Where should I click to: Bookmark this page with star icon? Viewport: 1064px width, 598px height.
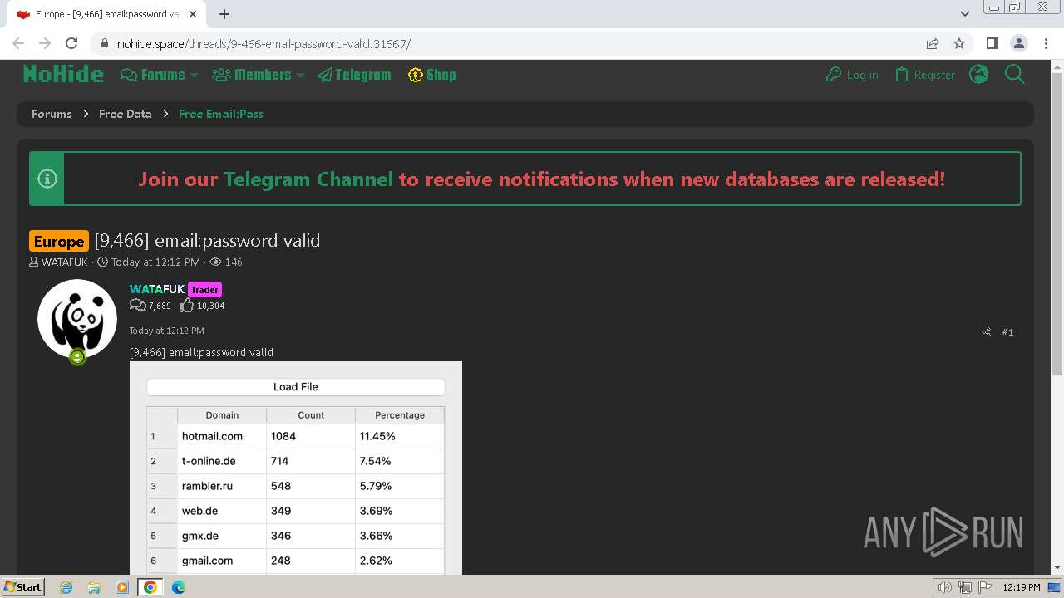pyautogui.click(x=959, y=43)
